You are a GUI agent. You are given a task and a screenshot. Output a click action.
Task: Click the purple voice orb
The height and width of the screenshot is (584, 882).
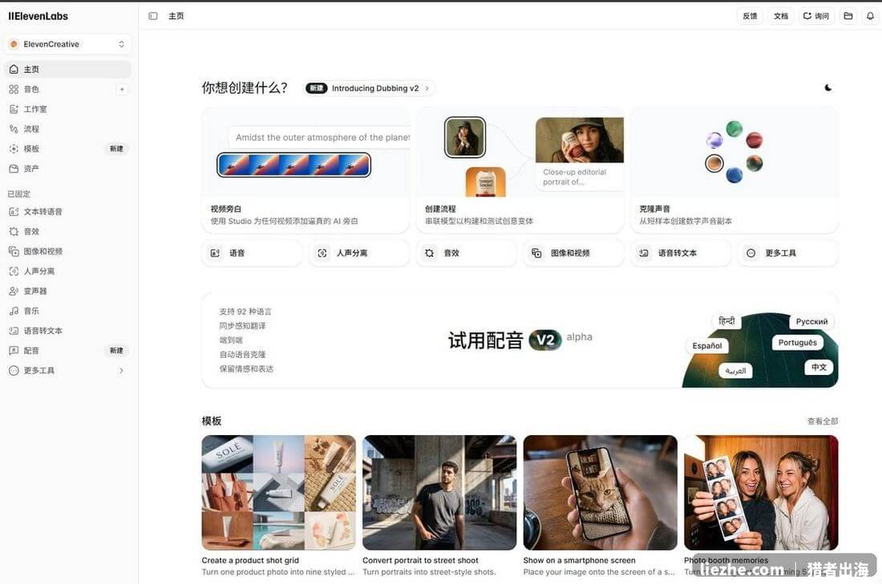714,140
